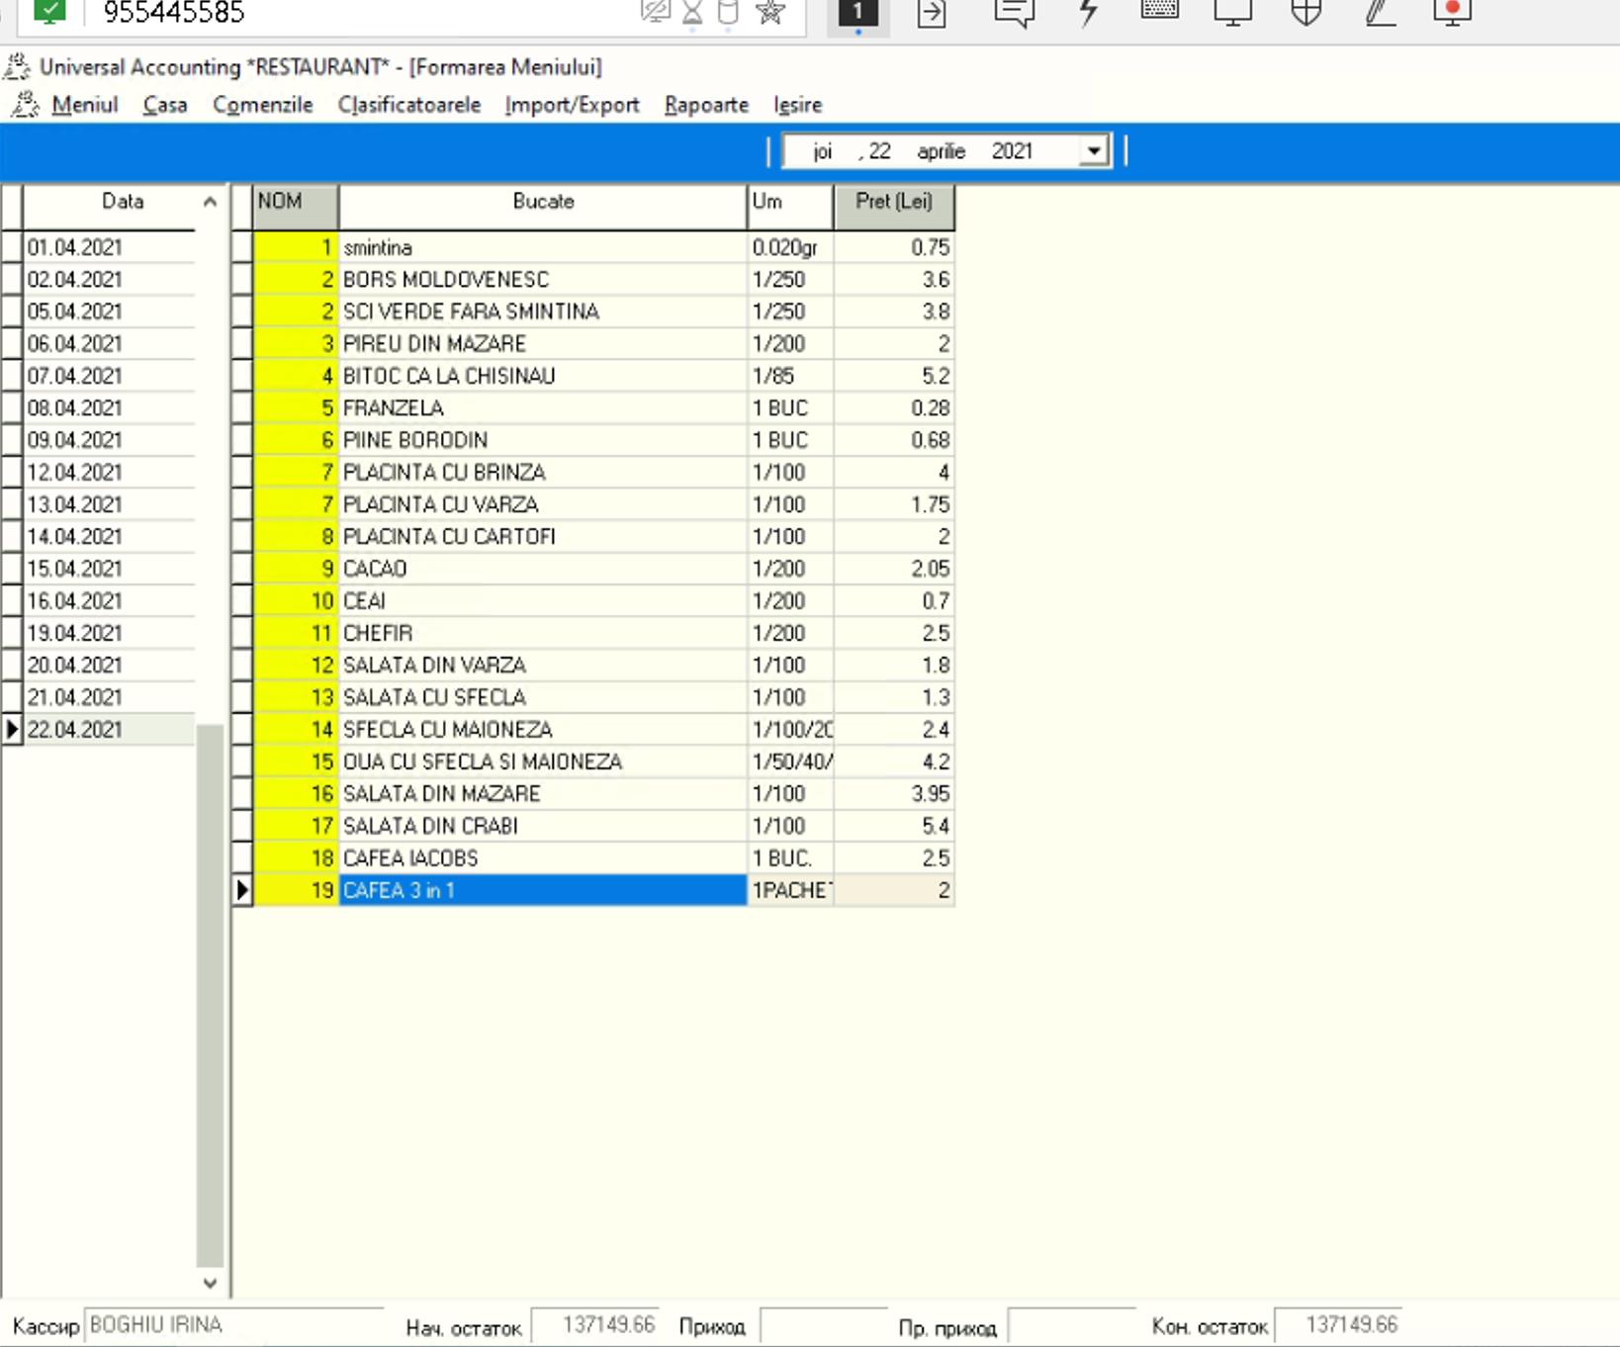1620x1347 pixels.
Task: Click the date list scroll down arrow
Action: [x=210, y=1283]
